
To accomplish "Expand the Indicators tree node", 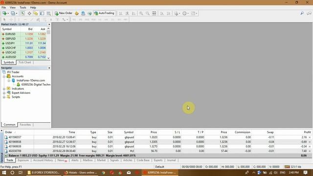I will 4,89.
